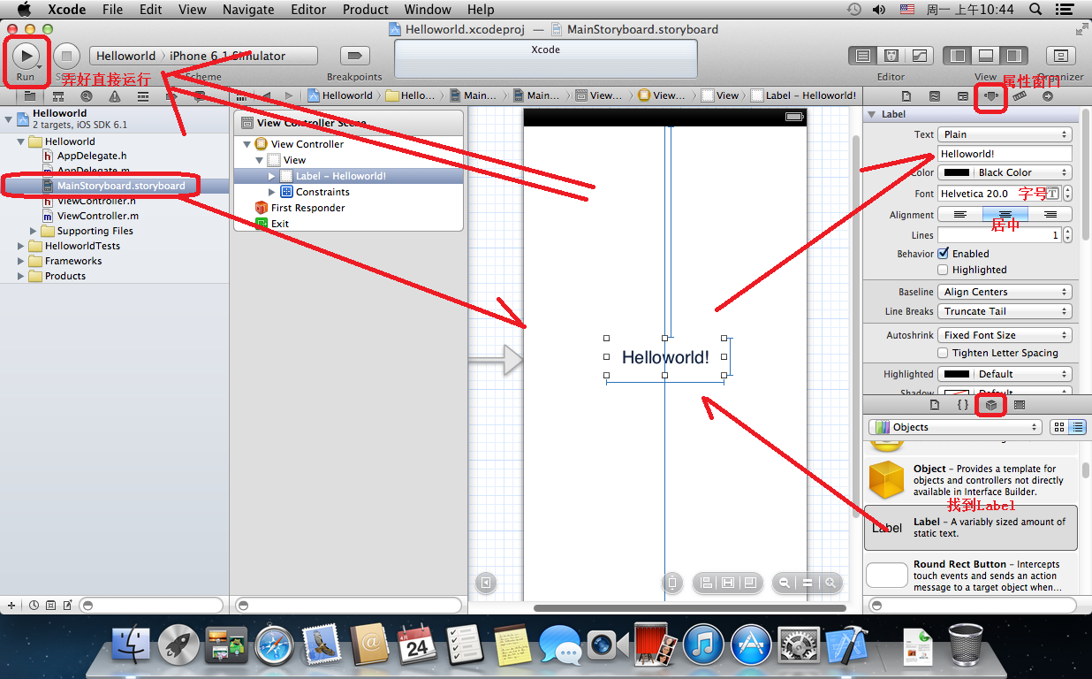Open the Text type Plain dropdown
This screenshot has width=1092, height=679.
point(1005,134)
